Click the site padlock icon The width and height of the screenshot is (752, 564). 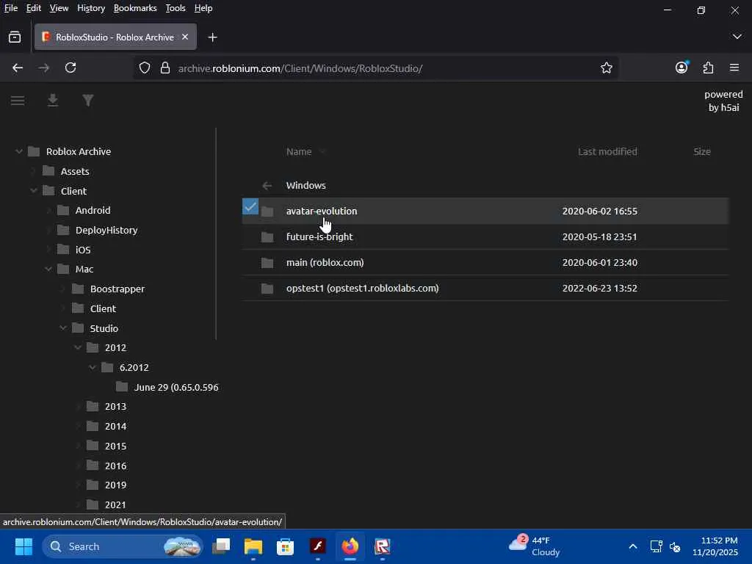tap(165, 68)
